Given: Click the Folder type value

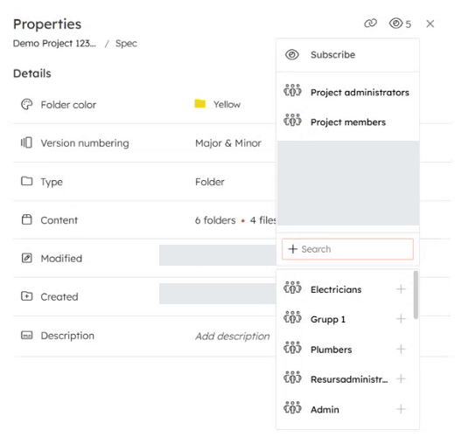Looking at the screenshot, I should 210,182.
